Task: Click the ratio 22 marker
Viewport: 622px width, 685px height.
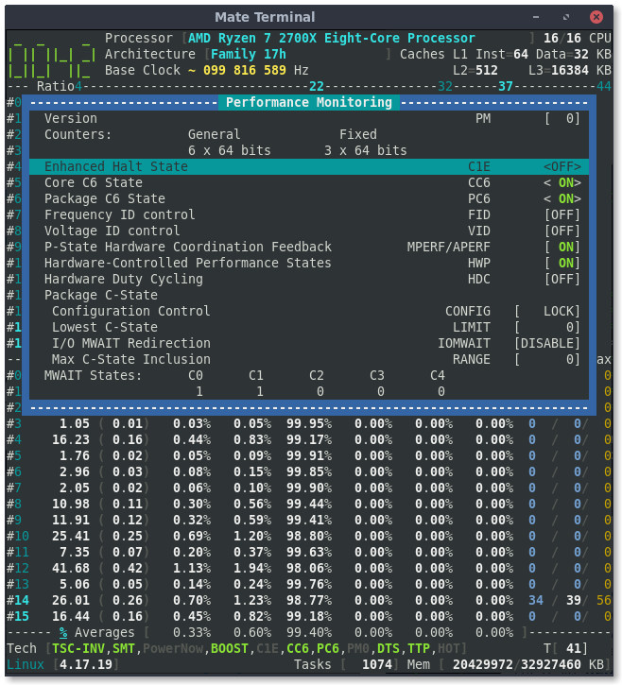Action: (x=317, y=86)
